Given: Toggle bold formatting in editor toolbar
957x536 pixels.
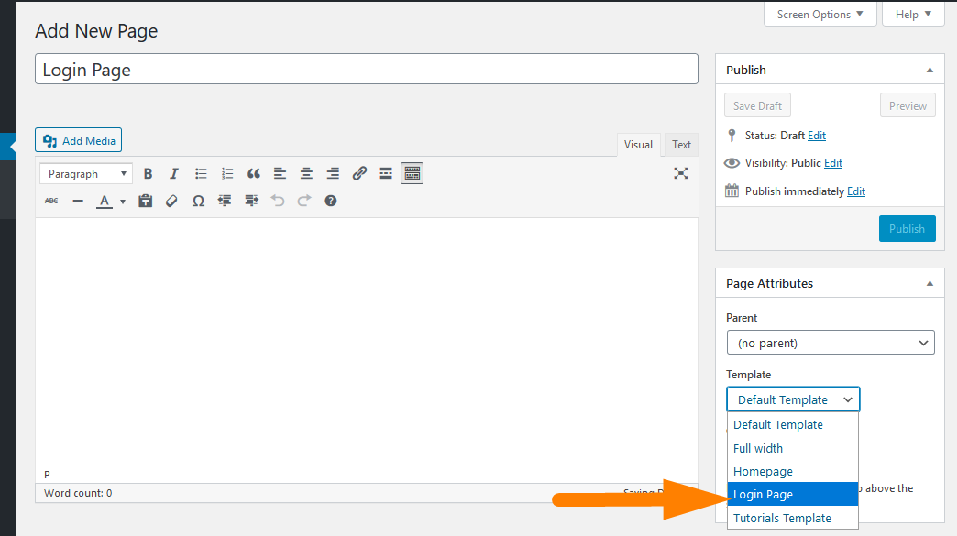Looking at the screenshot, I should tap(148, 174).
